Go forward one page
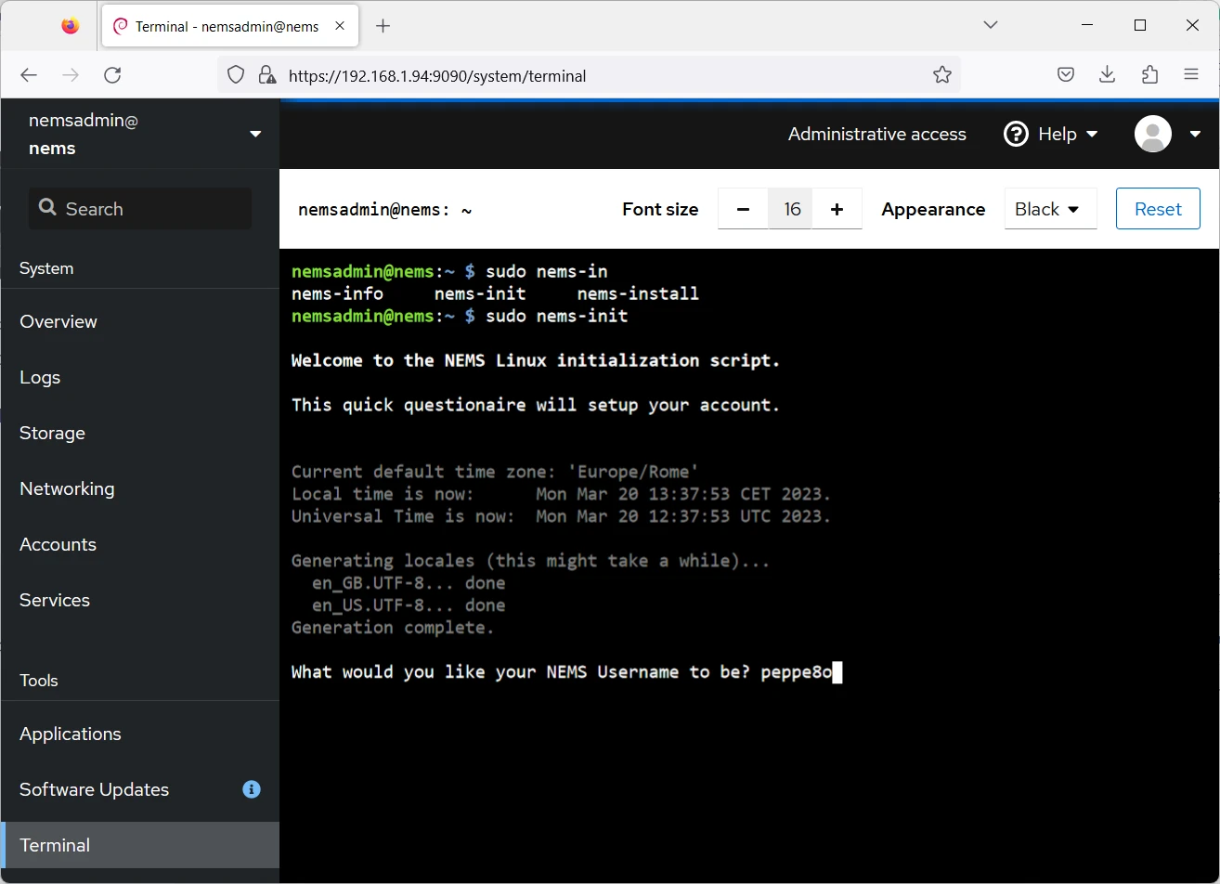 pyautogui.click(x=71, y=75)
